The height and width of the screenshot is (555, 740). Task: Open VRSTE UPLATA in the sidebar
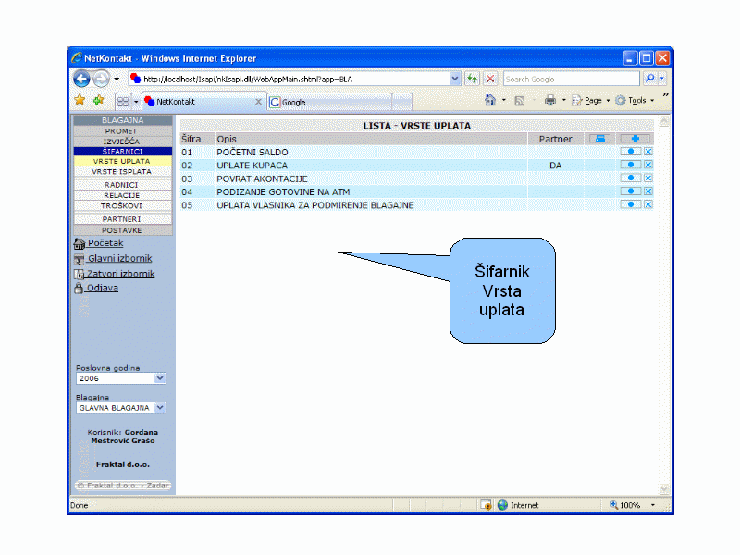click(x=123, y=161)
